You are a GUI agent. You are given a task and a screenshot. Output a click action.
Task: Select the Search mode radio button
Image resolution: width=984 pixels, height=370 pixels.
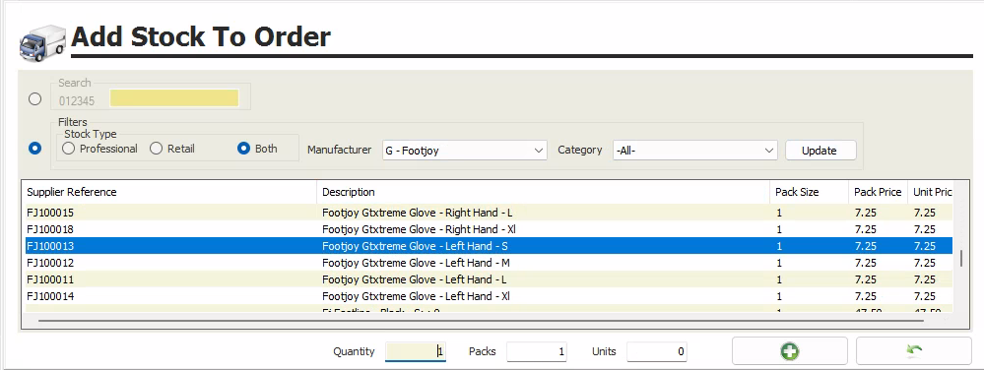point(35,98)
